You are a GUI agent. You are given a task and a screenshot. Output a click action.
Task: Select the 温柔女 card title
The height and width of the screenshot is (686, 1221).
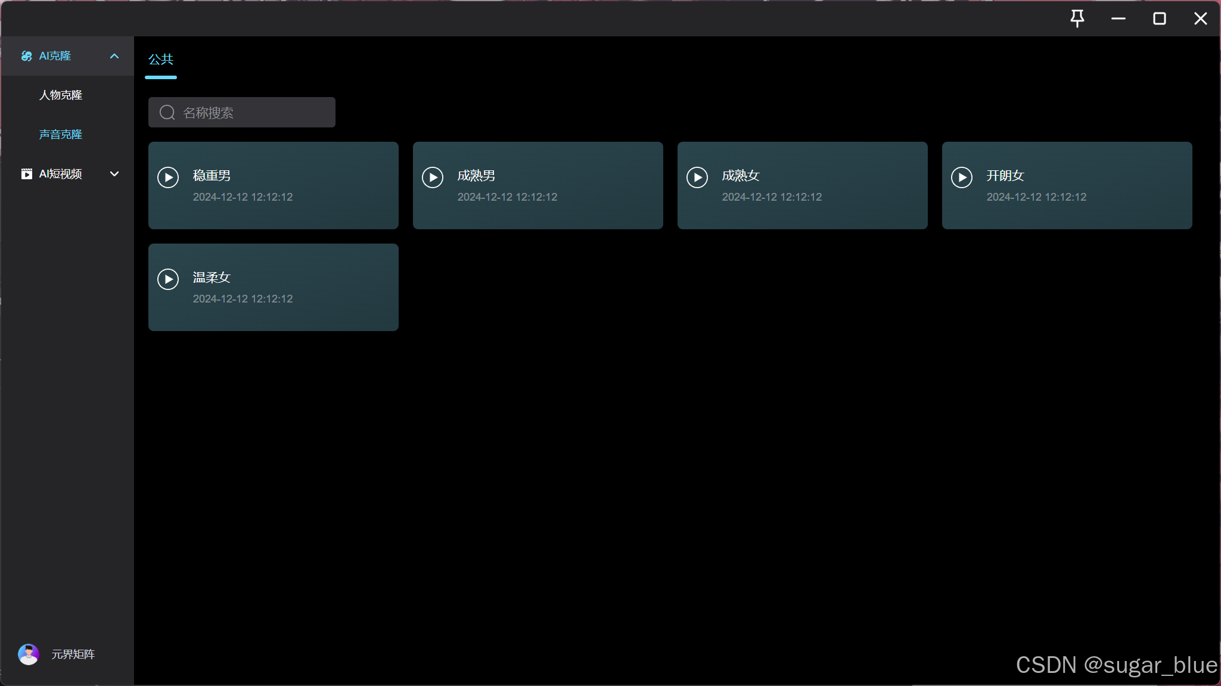[x=212, y=277]
